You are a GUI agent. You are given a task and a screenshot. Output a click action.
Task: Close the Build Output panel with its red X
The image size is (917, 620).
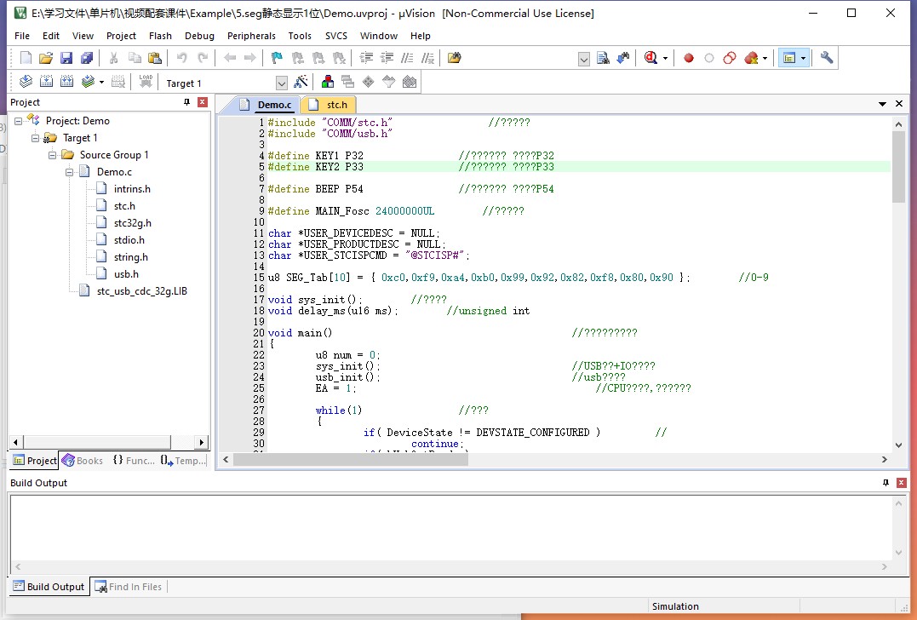click(901, 483)
